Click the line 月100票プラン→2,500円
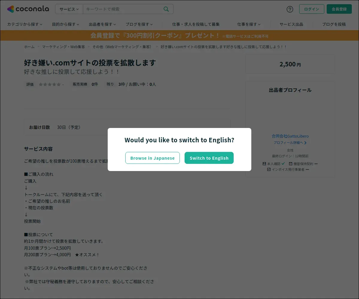Viewport: 359px width, 299px height. (x=47, y=248)
